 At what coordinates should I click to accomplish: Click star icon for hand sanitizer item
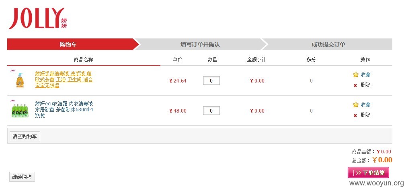pos(356,74)
